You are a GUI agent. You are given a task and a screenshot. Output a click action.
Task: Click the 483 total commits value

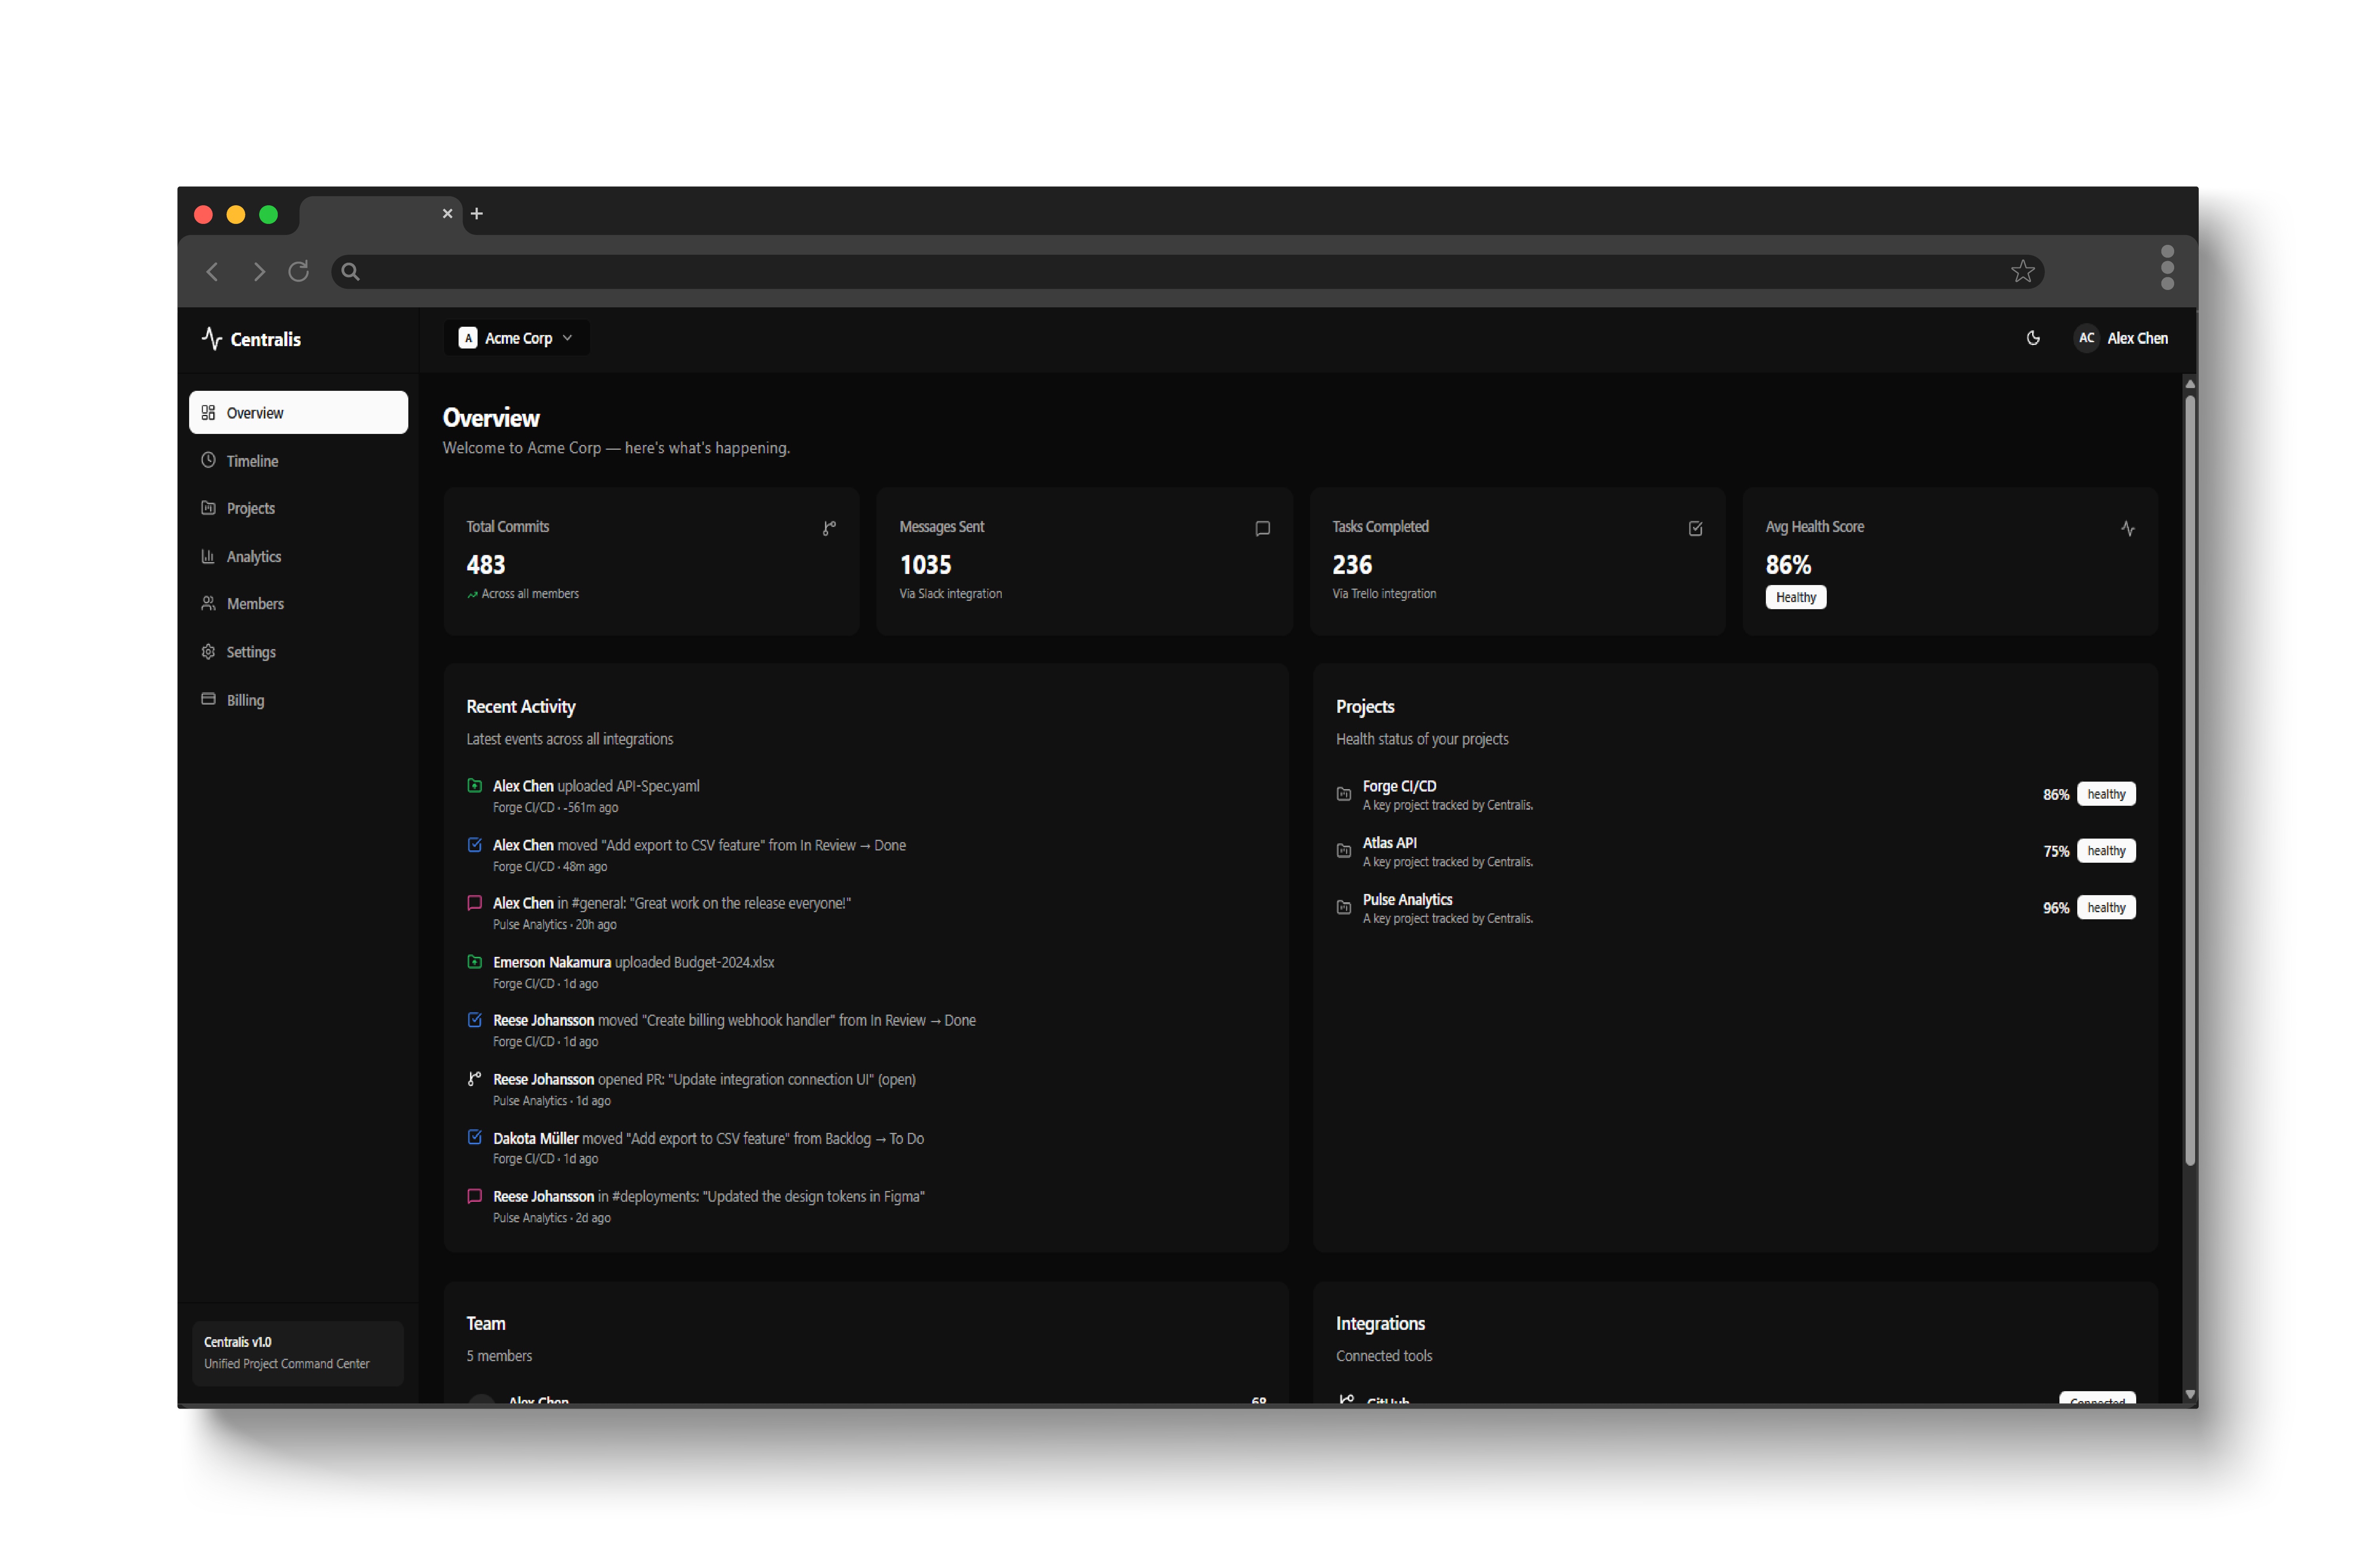486,565
